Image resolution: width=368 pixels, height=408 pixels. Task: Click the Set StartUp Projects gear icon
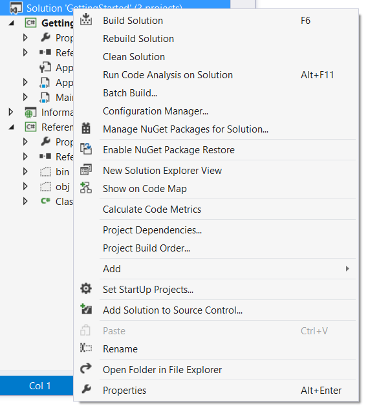[86, 289]
